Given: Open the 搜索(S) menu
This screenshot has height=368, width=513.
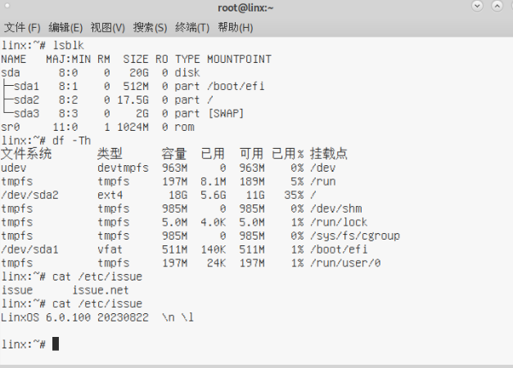Looking at the screenshot, I should coord(151,28).
